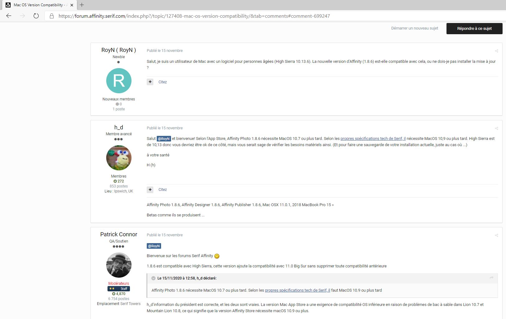Click the Staff badge under Patrick Connor

click(x=119, y=289)
